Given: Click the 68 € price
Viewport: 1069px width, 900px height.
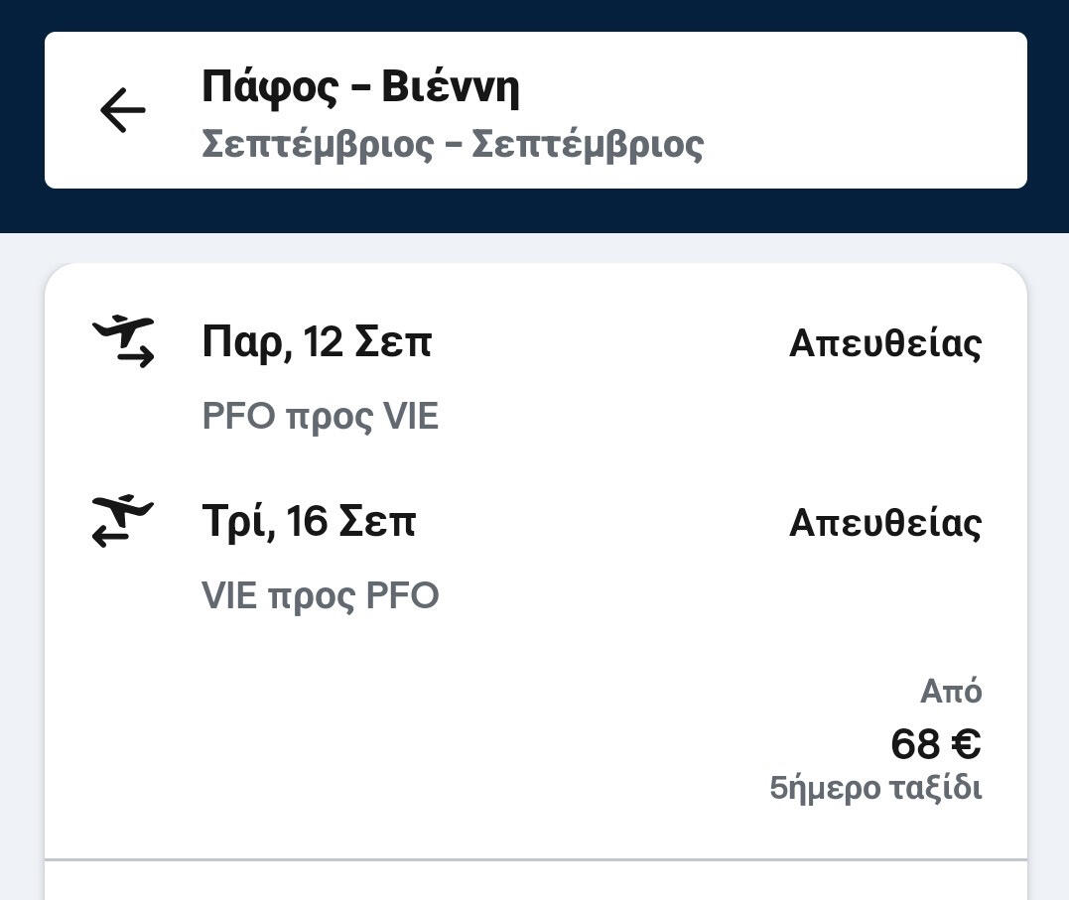Looking at the screenshot, I should point(935,743).
